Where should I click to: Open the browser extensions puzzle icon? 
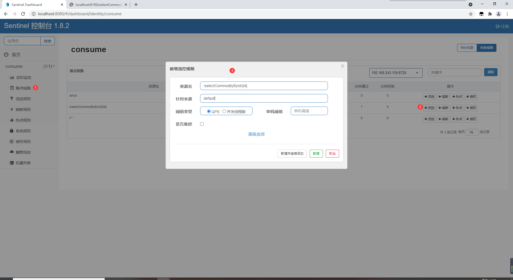pos(490,14)
